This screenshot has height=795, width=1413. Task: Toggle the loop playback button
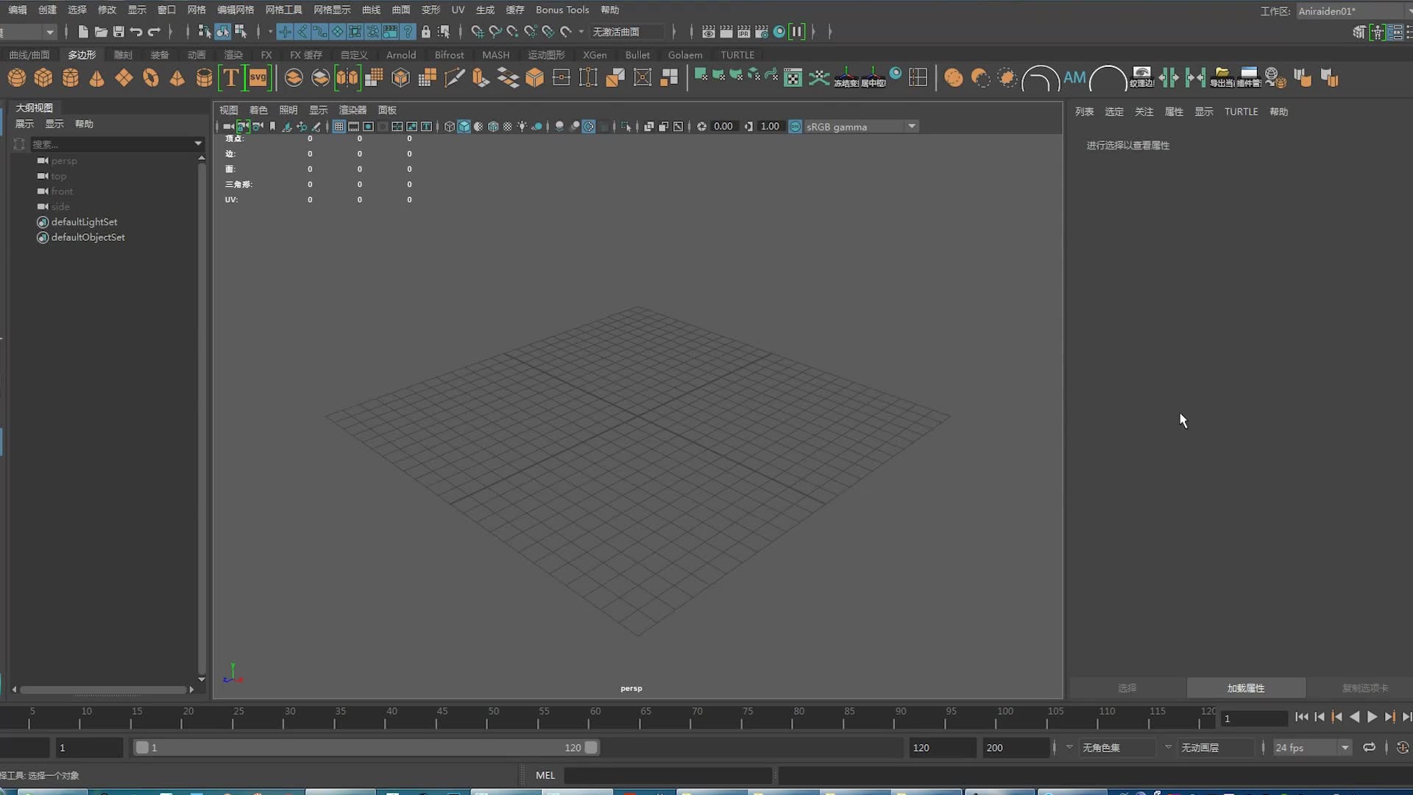[x=1369, y=747]
